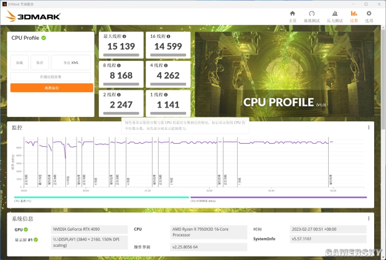This screenshot has width=386, height=260.
Task: Open the Monitoring panel three-dot menu
Action: tap(369, 128)
